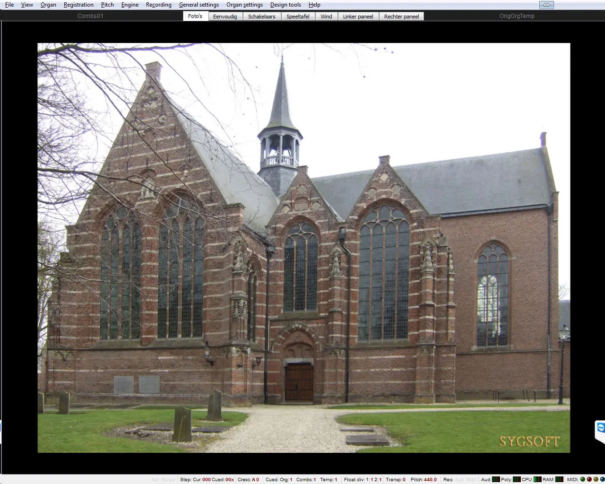605x484 pixels.
Task: Click the RAM meter in status bar
Action: 559,479
